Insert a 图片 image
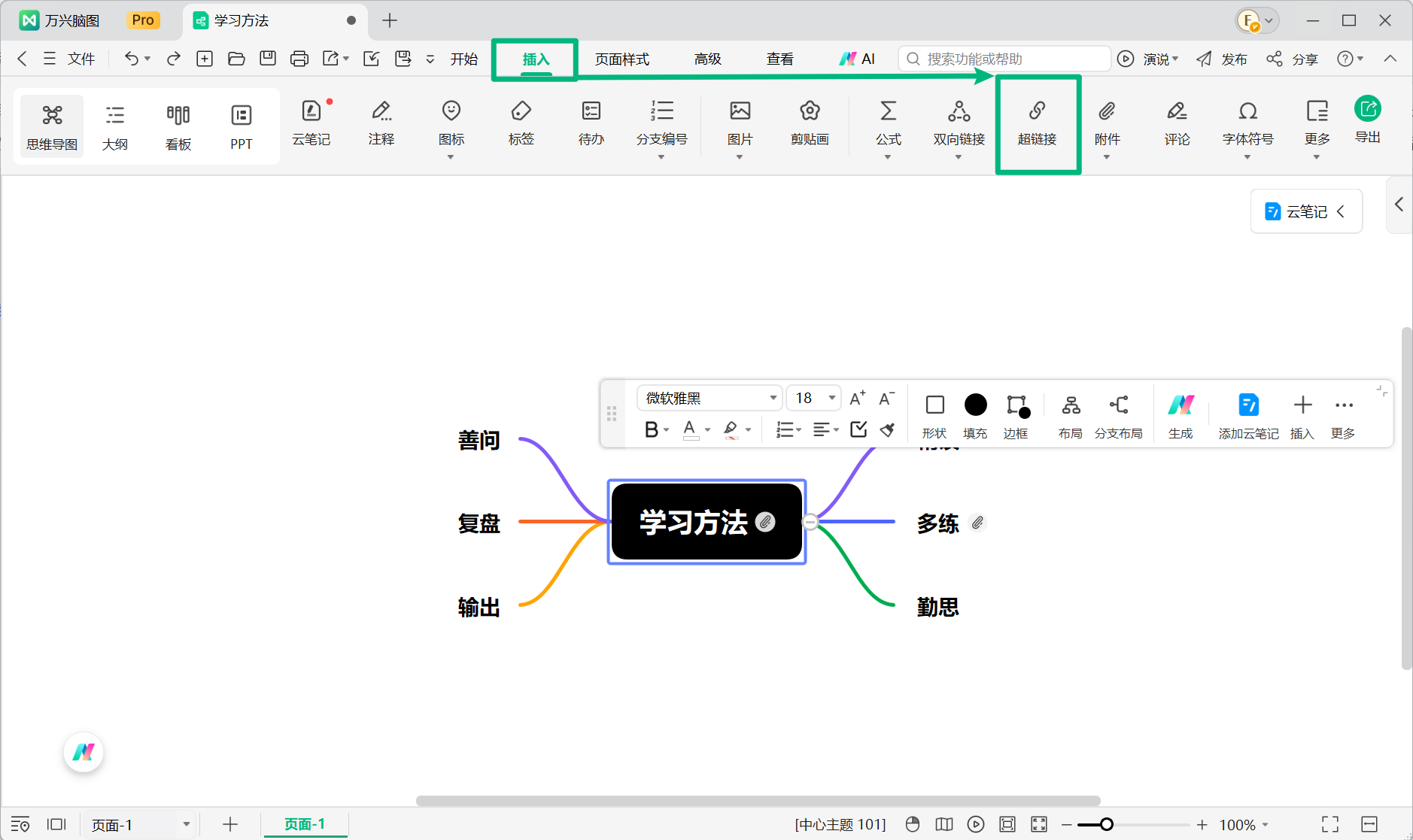1413x840 pixels. coord(740,129)
